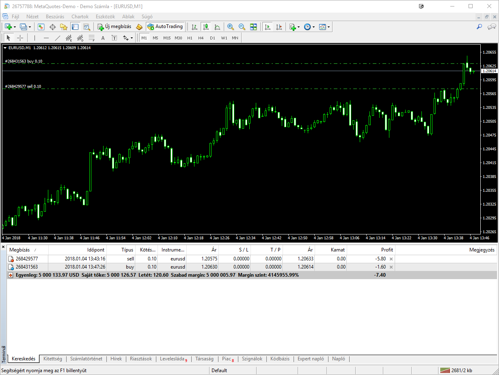Open the Nézet menu
The image size is (499, 375).
tap(32, 17)
